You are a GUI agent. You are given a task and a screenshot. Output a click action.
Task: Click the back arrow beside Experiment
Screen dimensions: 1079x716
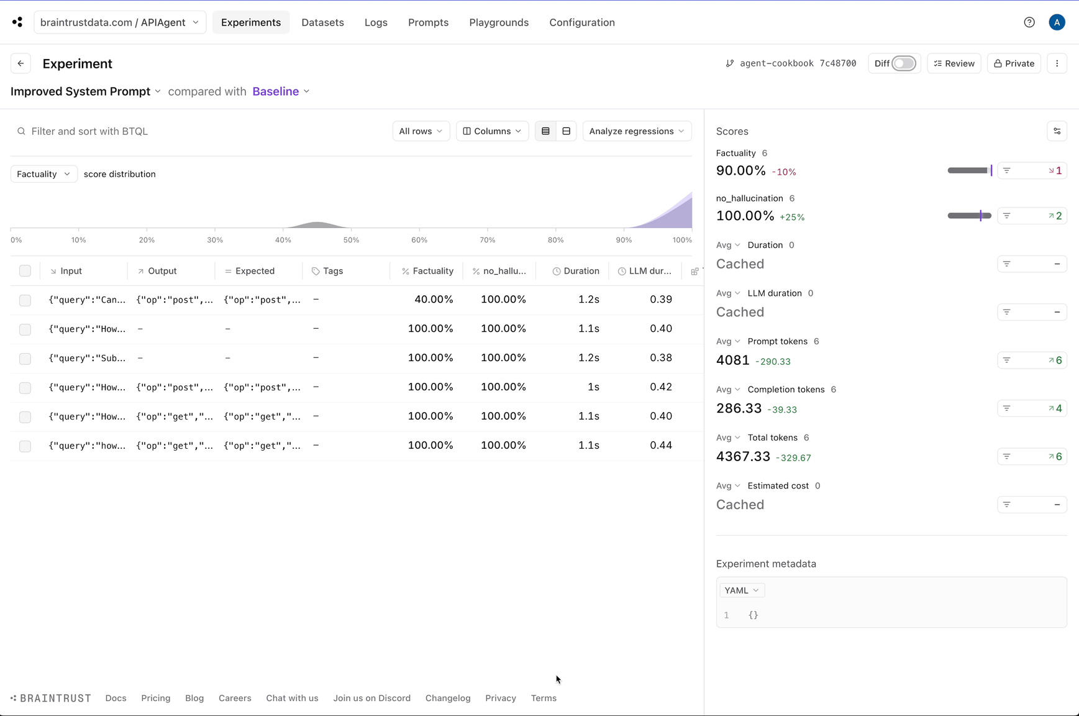20,63
